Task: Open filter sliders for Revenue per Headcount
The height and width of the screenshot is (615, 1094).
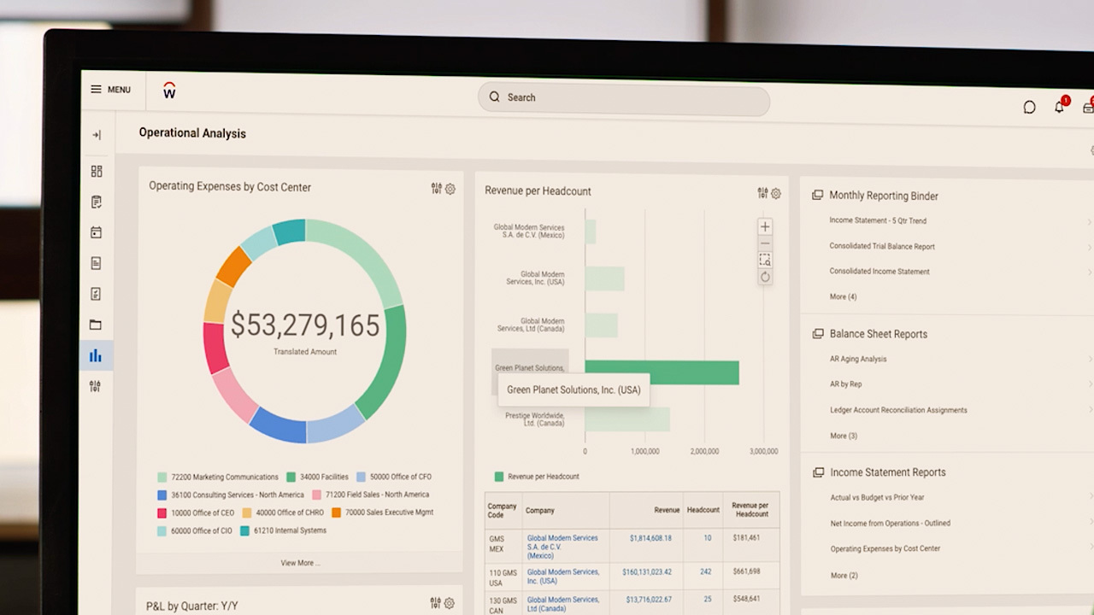Action: (762, 193)
